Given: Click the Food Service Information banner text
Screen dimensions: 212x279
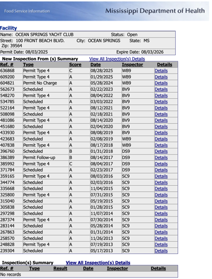Looking at the screenshot, I should 27,11.
